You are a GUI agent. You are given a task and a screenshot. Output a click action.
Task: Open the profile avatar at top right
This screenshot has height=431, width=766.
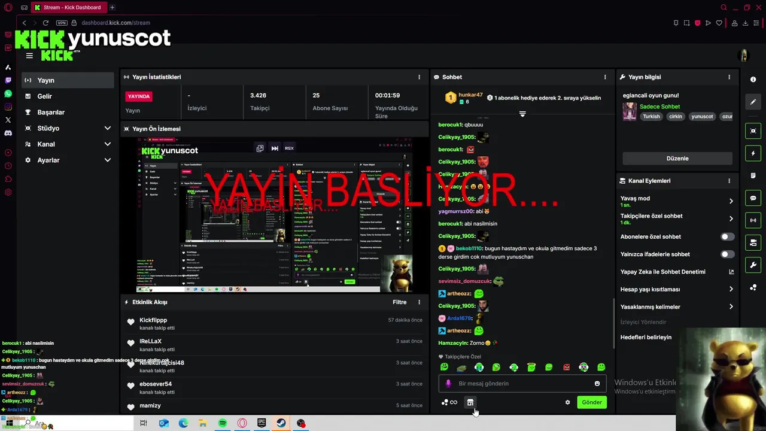click(x=744, y=56)
